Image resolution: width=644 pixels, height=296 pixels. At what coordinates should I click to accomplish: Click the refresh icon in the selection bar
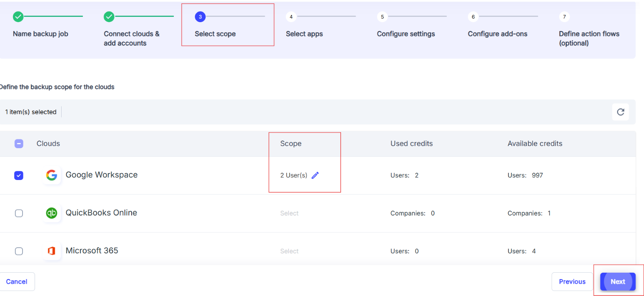(620, 112)
